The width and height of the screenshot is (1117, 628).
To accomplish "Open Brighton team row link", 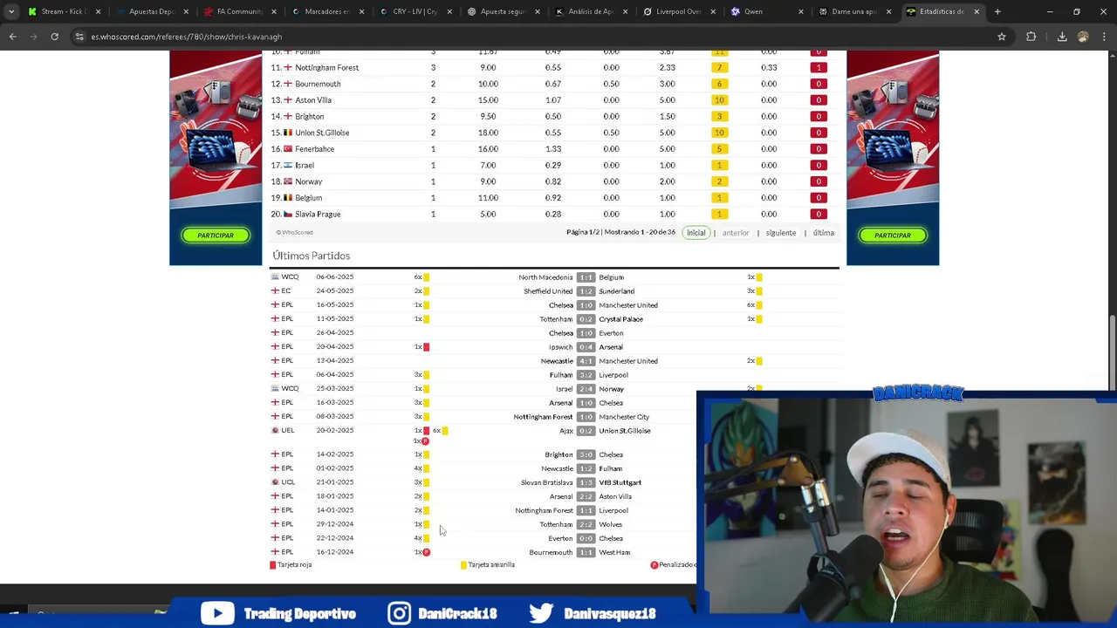I will coord(310,116).
